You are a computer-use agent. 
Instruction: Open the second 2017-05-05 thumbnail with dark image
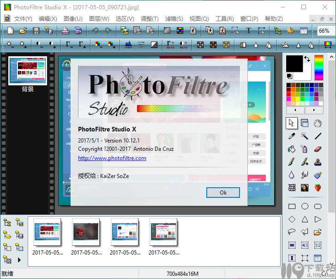pos(86,232)
